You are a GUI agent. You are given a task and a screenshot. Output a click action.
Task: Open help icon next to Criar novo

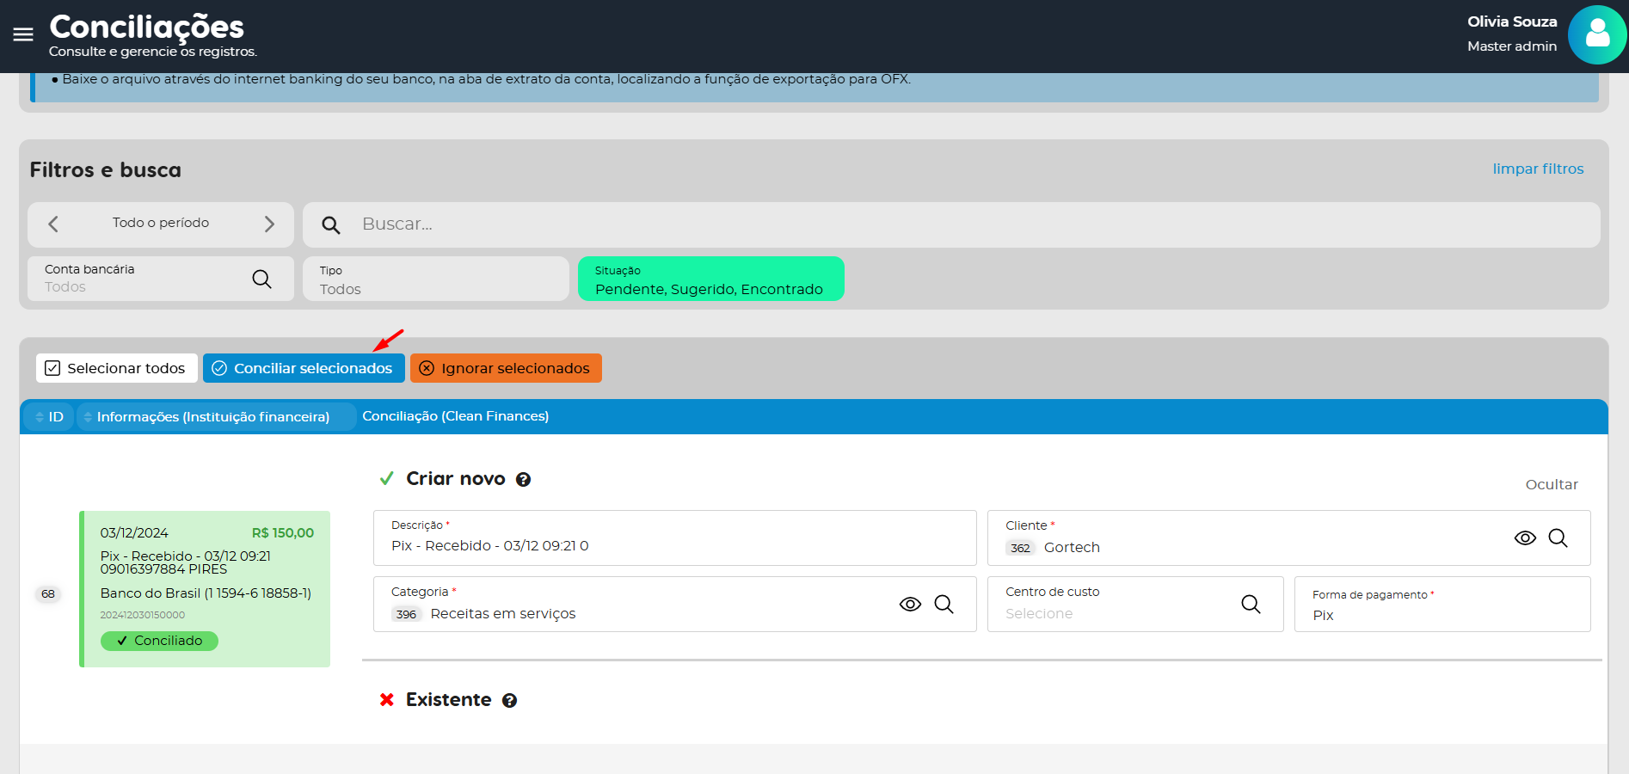point(523,480)
